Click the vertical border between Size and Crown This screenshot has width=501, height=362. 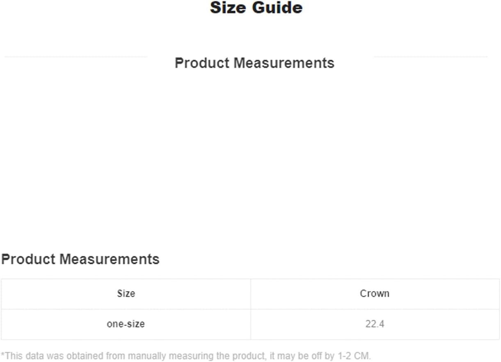(x=251, y=309)
